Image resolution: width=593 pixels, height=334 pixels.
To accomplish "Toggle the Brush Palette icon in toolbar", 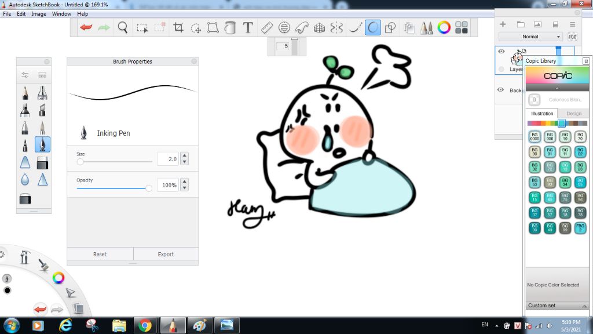I will (x=426, y=28).
